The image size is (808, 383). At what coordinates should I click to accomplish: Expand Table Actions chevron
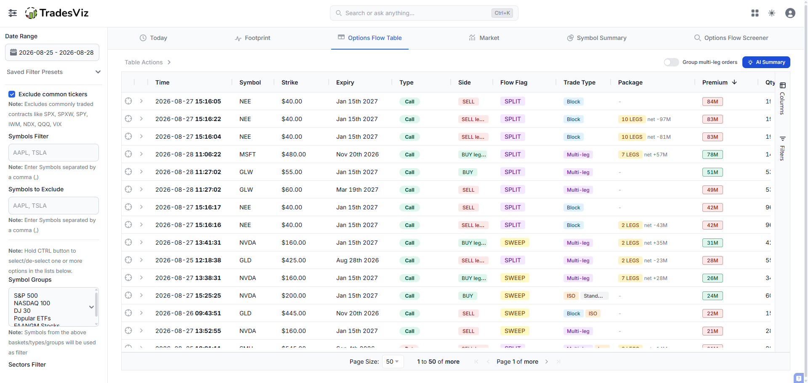169,62
